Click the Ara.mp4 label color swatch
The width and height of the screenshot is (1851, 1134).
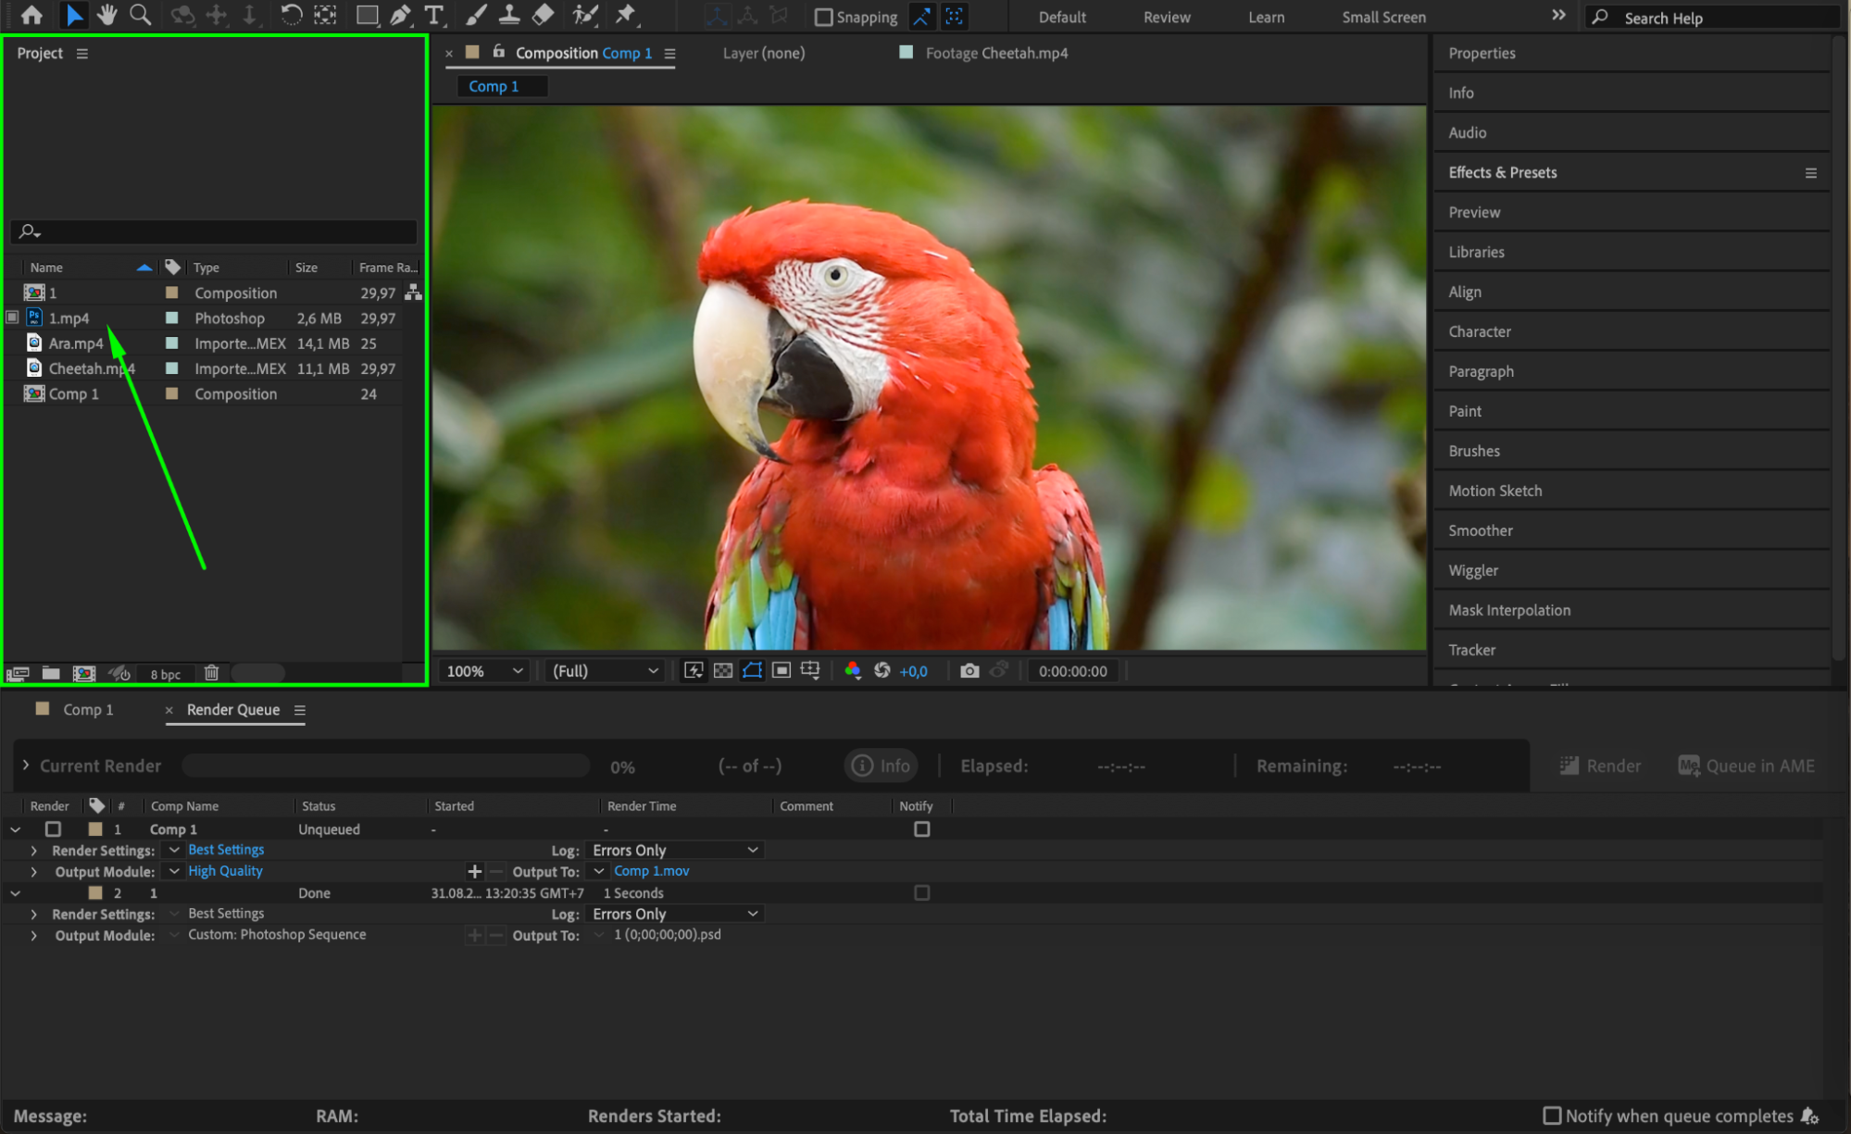(171, 343)
